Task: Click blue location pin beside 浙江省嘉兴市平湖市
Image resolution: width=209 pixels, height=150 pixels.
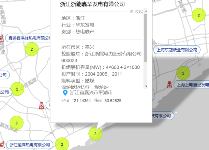Action: click(x=65, y=93)
